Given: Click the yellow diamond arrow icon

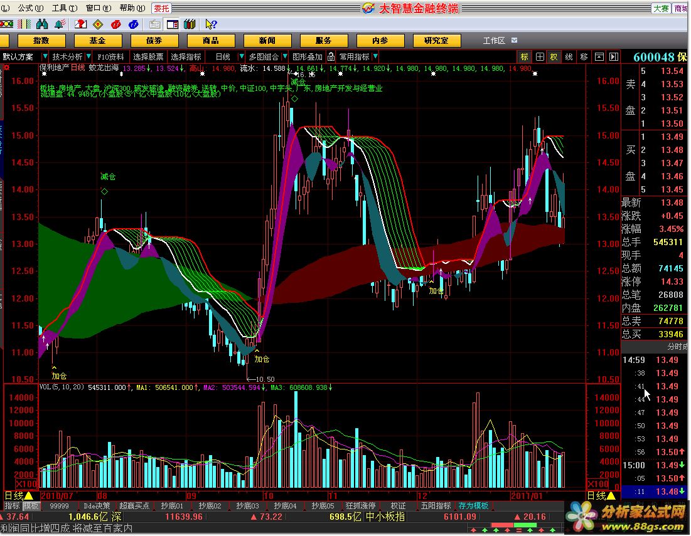Looking at the screenshot, I should 99,24.
